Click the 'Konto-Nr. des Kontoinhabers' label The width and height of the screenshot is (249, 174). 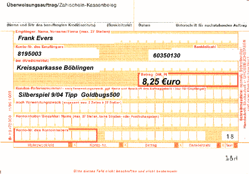tap(42, 130)
